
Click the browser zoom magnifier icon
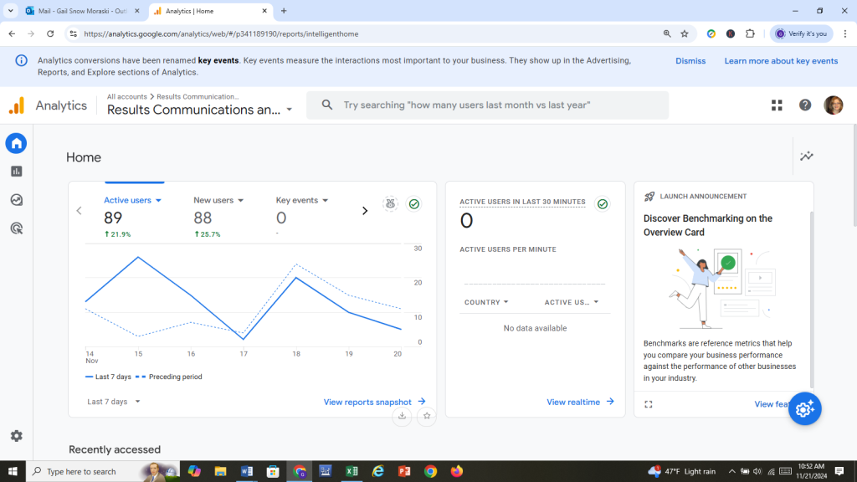coord(667,33)
